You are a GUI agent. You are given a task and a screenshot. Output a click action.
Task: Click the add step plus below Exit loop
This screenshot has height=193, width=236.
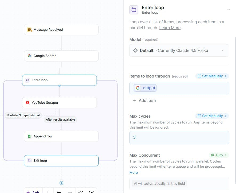tap(61, 183)
